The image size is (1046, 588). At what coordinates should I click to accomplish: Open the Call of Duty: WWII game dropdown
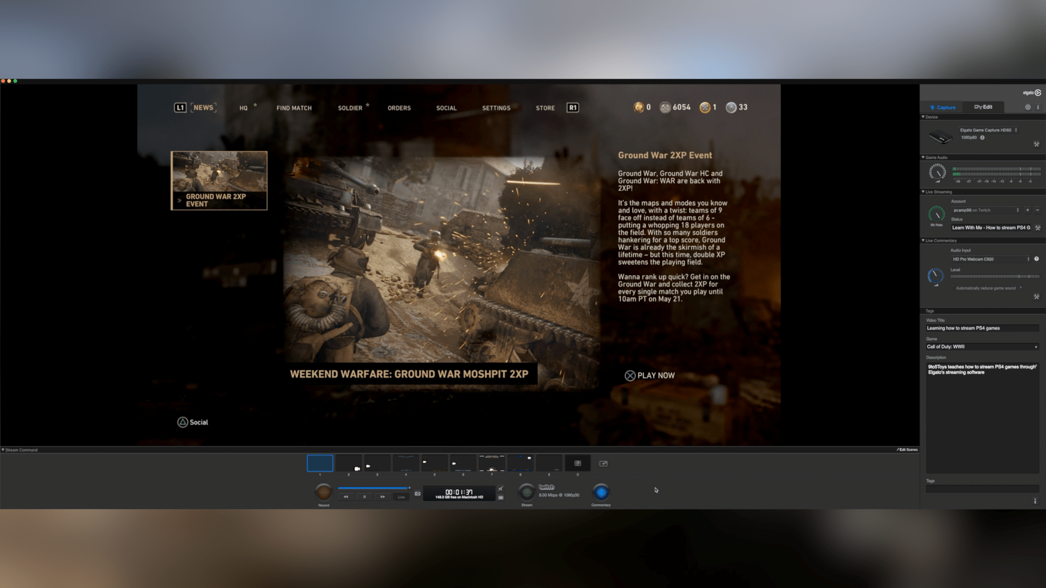982,347
